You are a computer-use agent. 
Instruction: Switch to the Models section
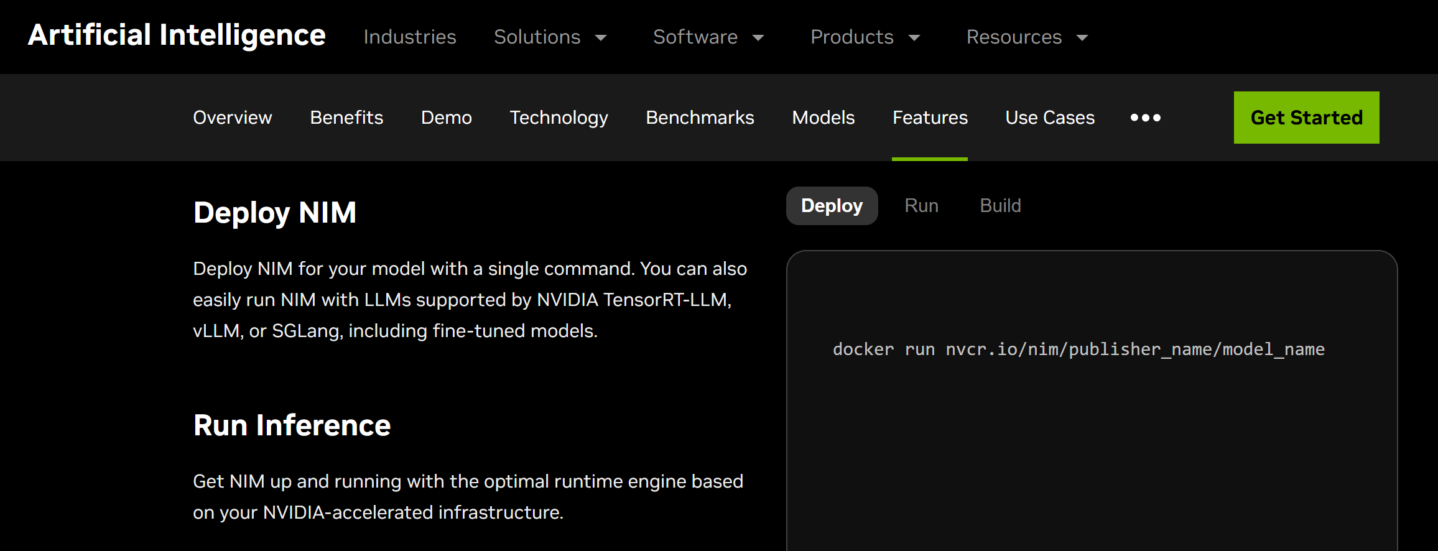click(823, 118)
